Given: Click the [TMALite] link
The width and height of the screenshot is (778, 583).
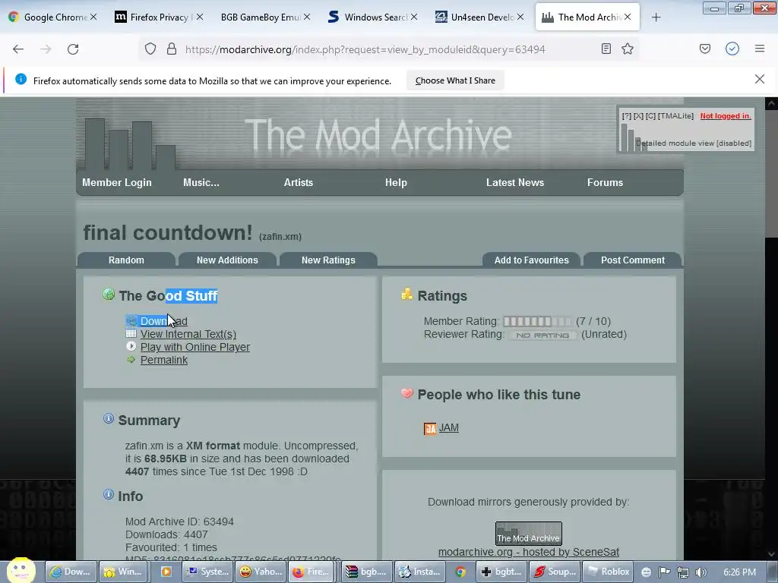Looking at the screenshot, I should click(675, 116).
